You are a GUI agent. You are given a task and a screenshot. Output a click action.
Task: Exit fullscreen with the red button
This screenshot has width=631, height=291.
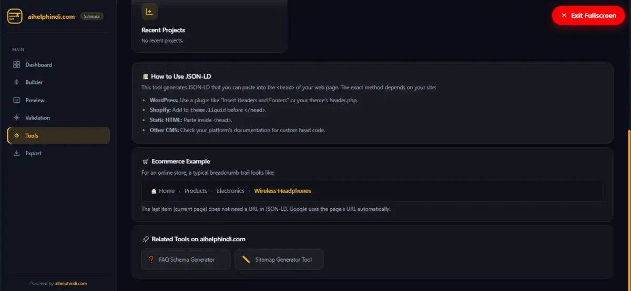coord(588,16)
